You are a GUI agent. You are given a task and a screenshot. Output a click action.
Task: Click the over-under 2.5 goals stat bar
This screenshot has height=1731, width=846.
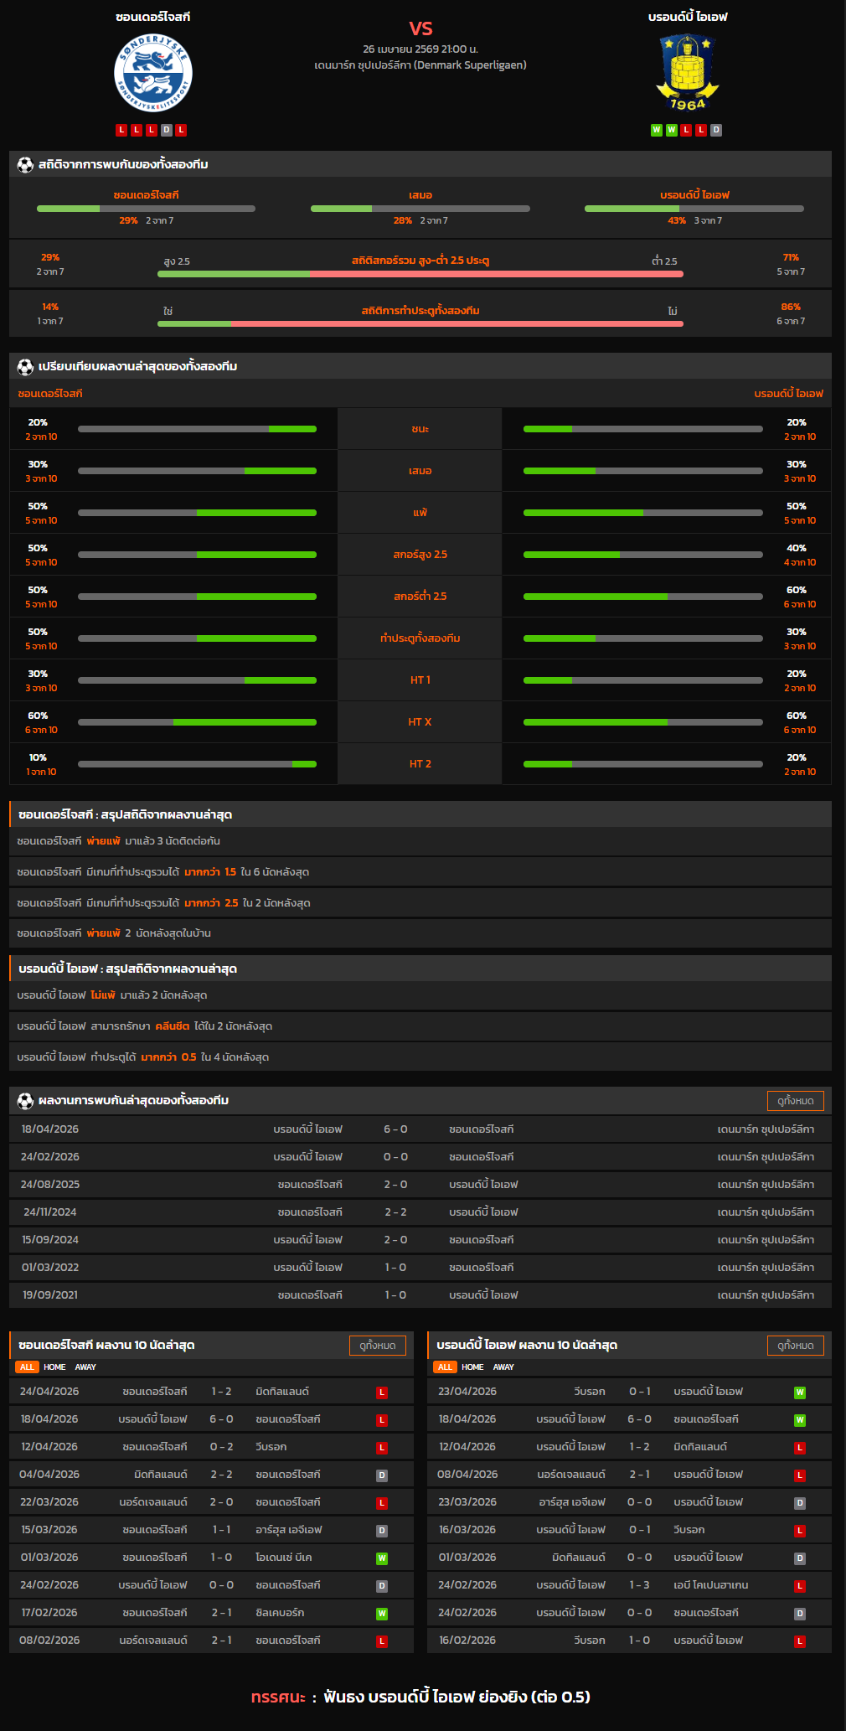(x=420, y=274)
